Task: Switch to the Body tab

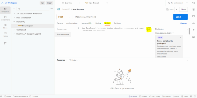Action: tap(98, 23)
